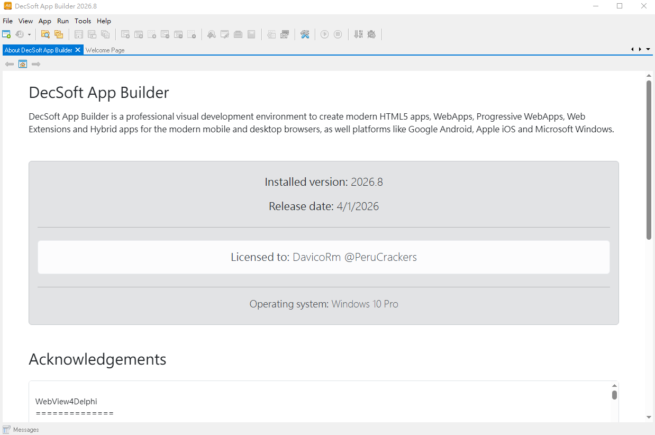The height and width of the screenshot is (435, 655).
Task: Click the tag labels toolbar icon
Action: pos(271,34)
